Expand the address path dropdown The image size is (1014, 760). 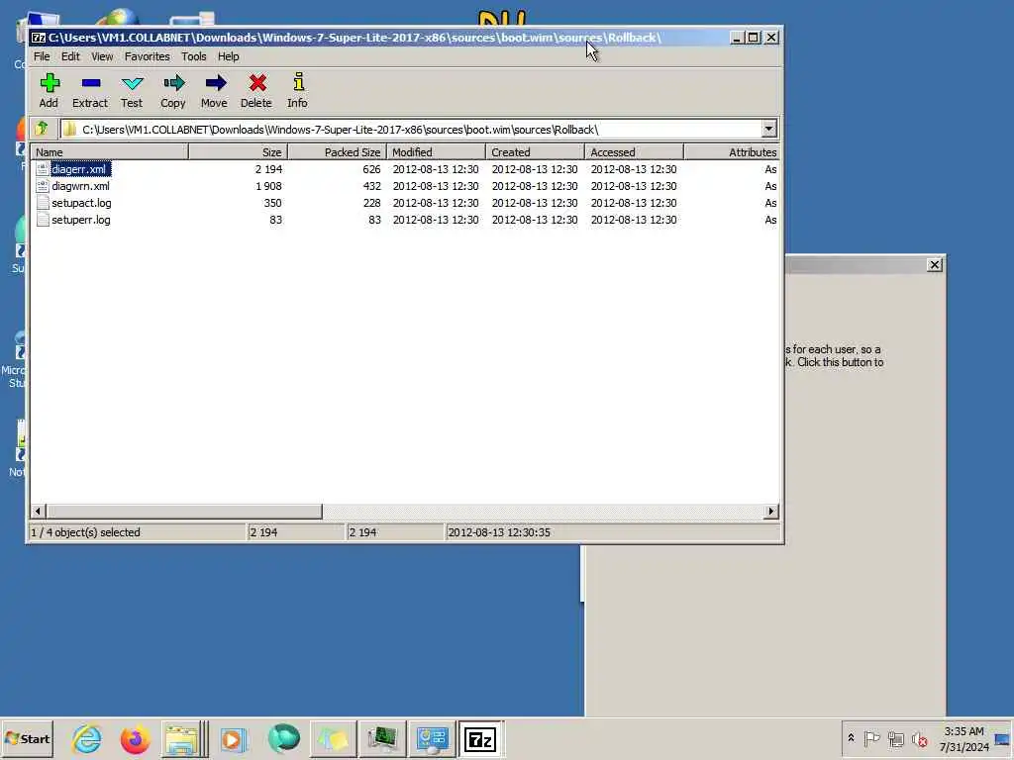pos(768,129)
